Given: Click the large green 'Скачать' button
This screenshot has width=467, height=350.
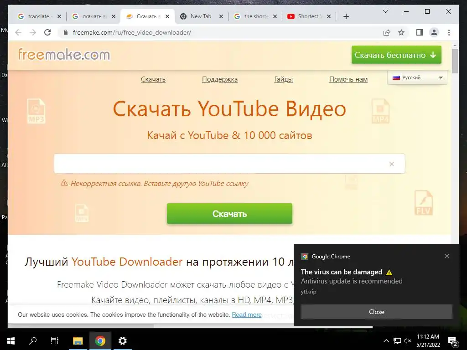Looking at the screenshot, I should tap(229, 213).
